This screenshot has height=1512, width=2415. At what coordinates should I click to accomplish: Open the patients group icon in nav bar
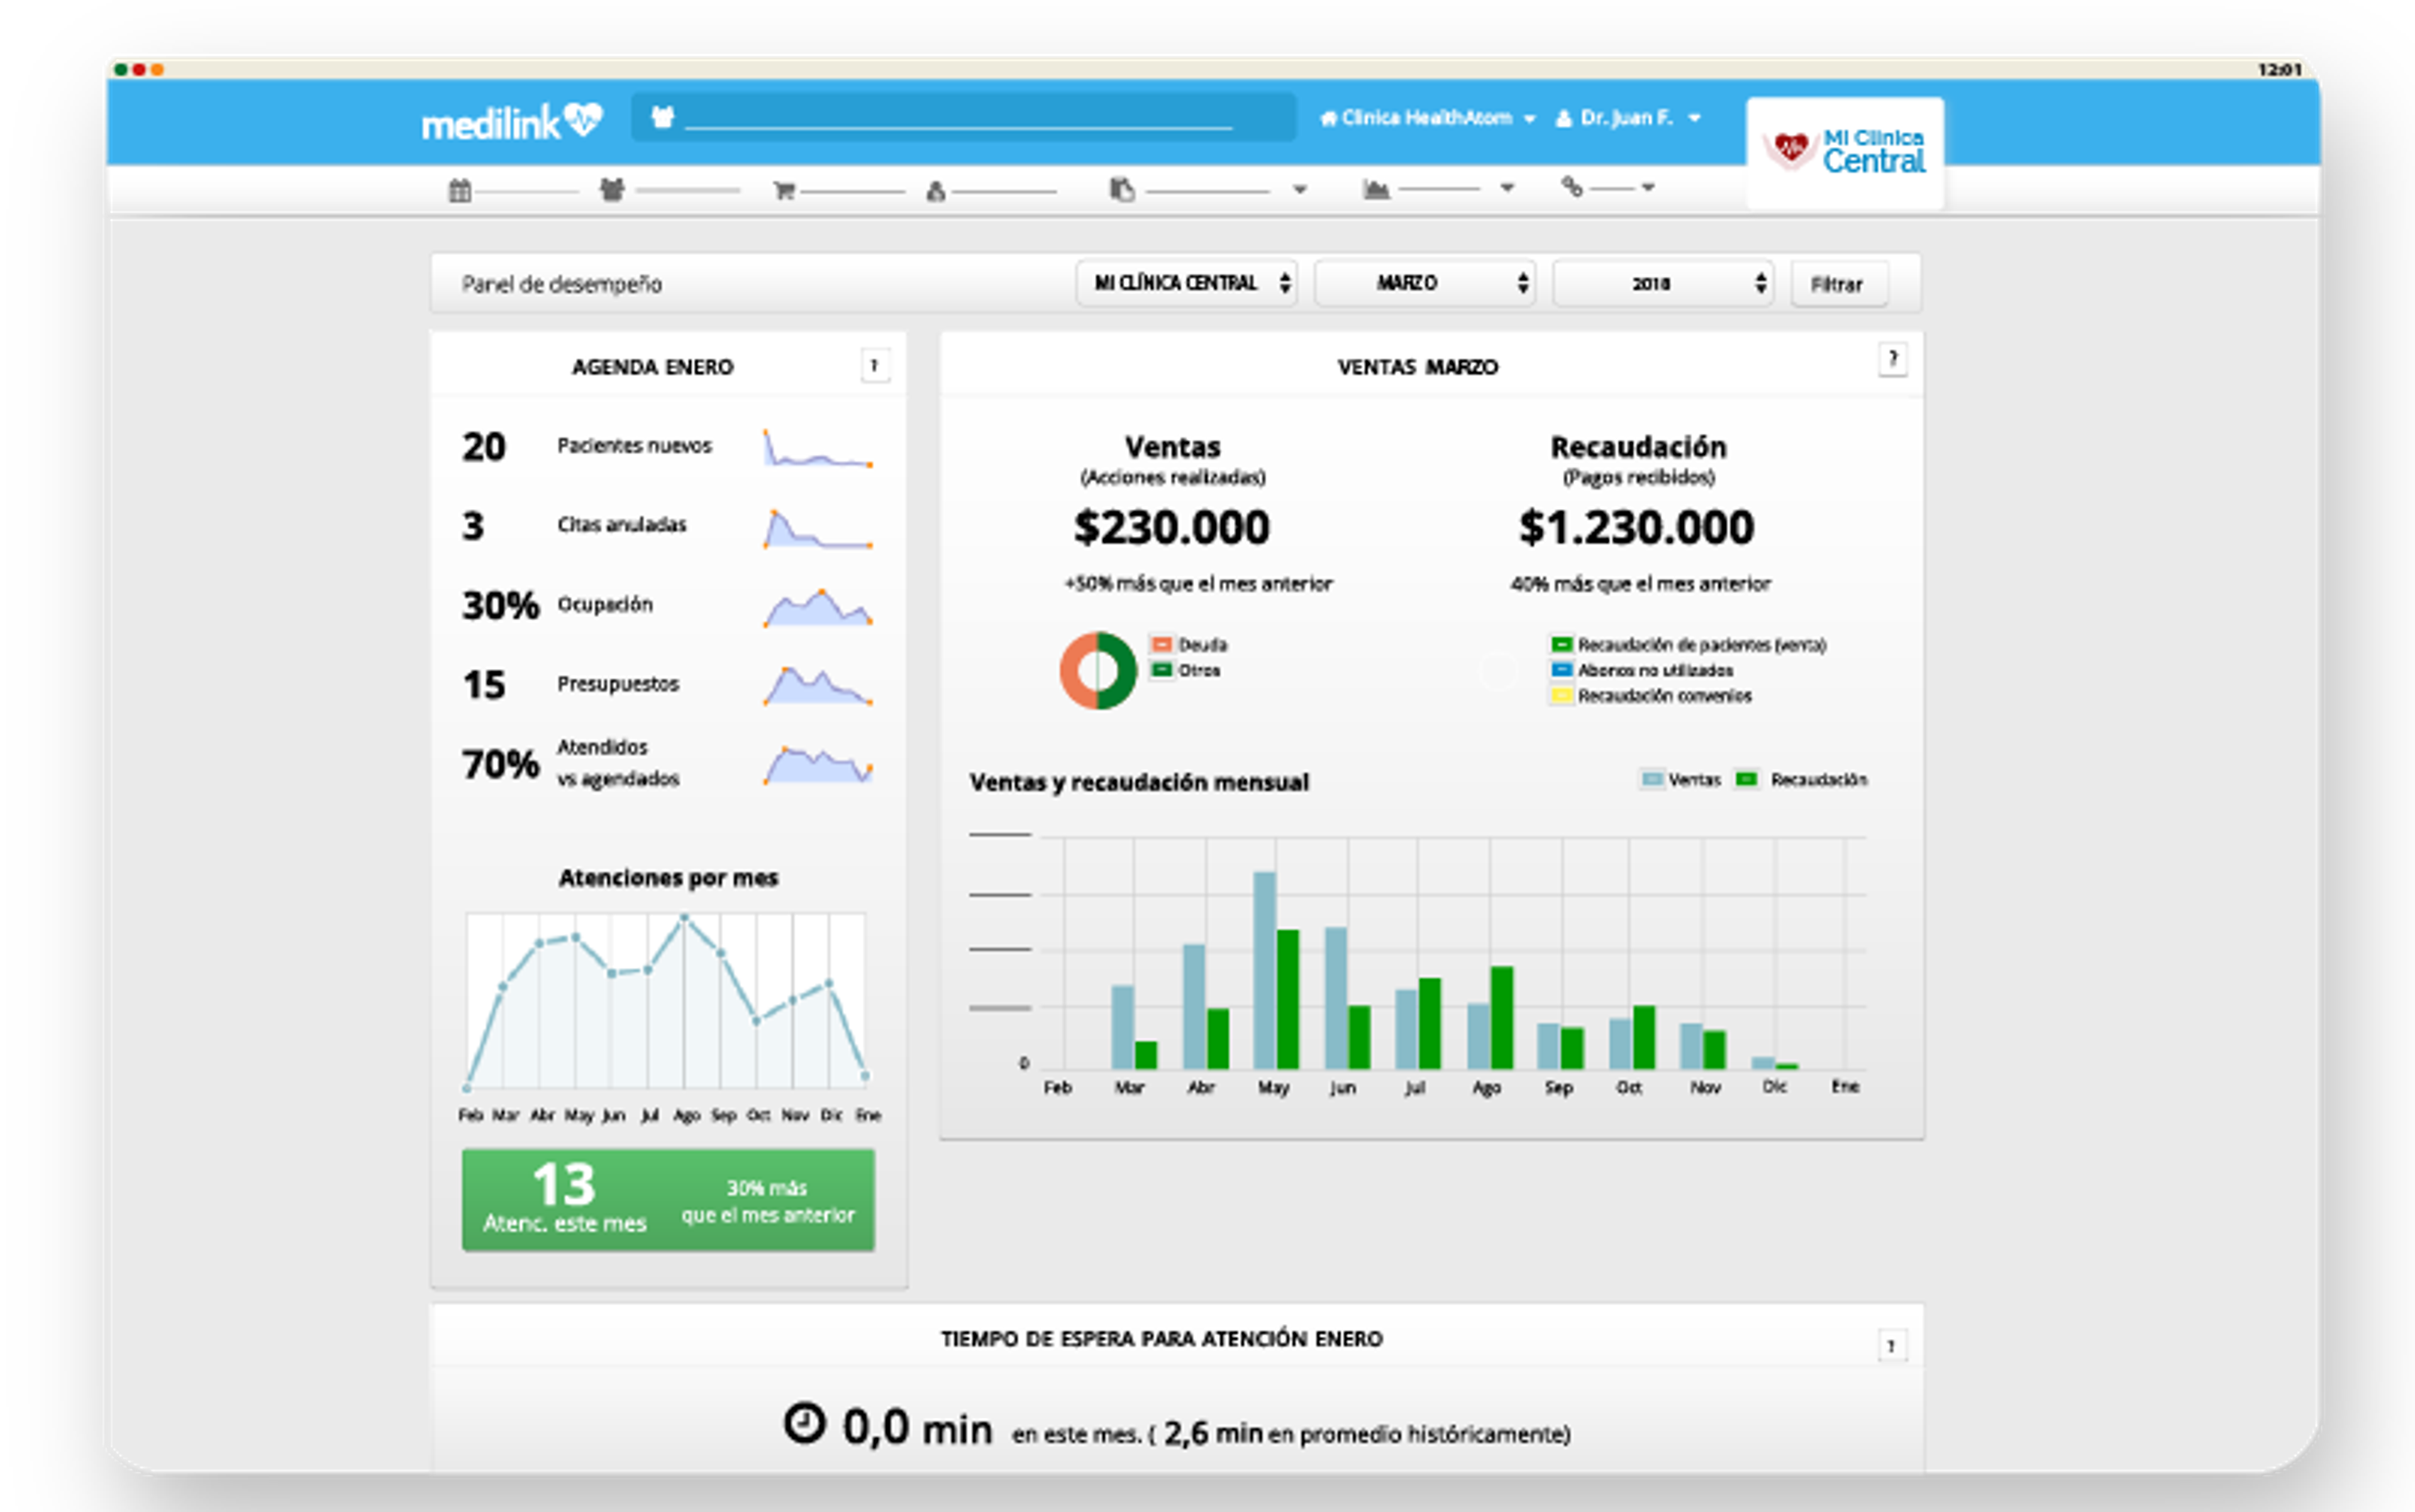point(611,189)
